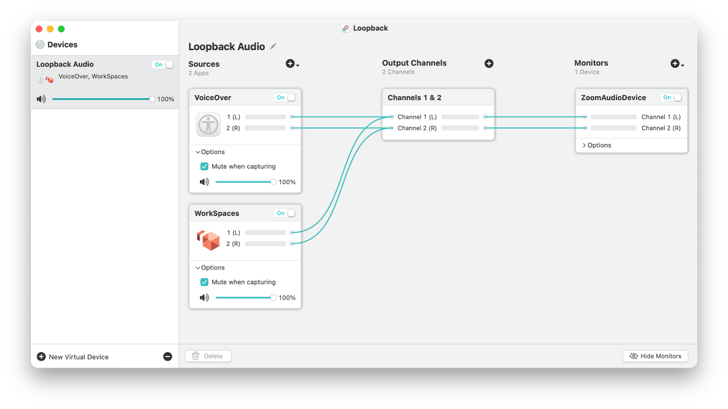This screenshot has height=409, width=728.
Task: Click the green full screen window button
Action: [61, 29]
